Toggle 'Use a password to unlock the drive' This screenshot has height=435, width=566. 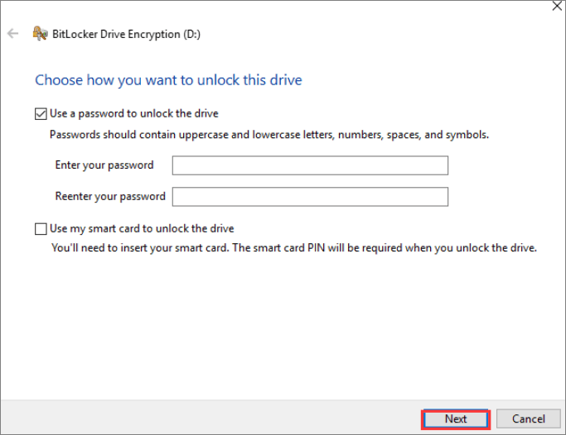(41, 114)
